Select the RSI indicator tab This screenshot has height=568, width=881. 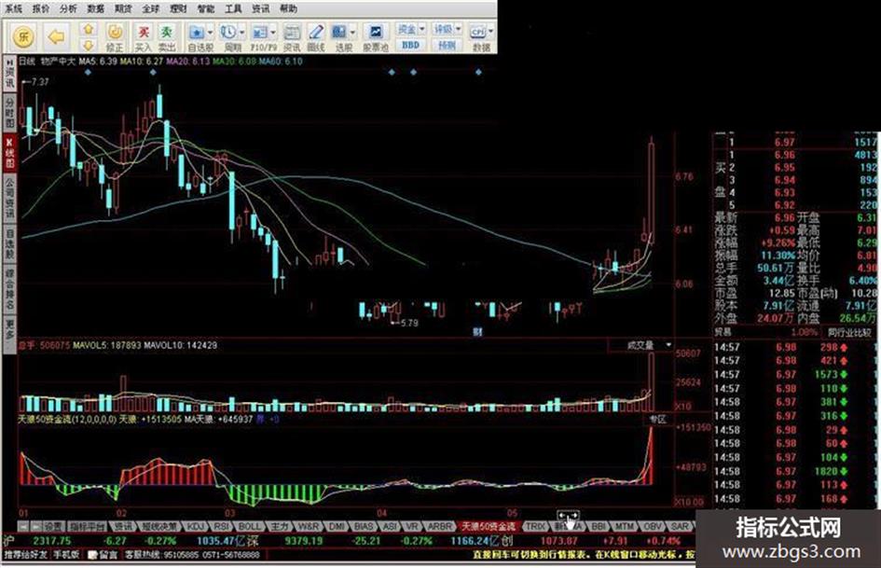tap(222, 526)
